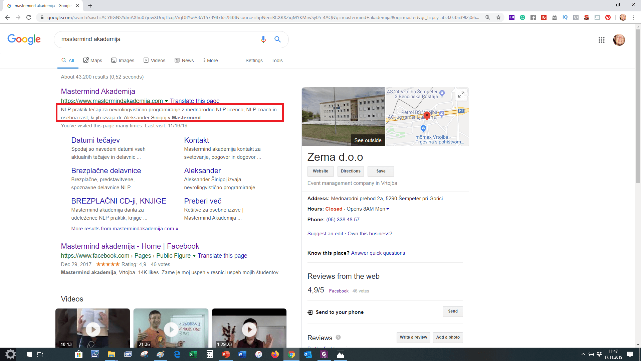Switch to the Images tab

tap(123, 61)
